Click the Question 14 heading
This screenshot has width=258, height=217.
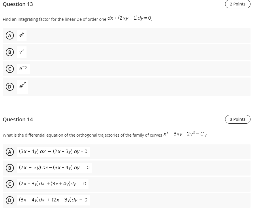pyautogui.click(x=18, y=119)
